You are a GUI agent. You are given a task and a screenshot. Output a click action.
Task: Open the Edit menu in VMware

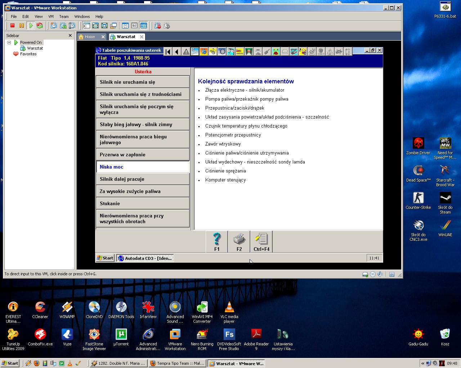coord(26,17)
